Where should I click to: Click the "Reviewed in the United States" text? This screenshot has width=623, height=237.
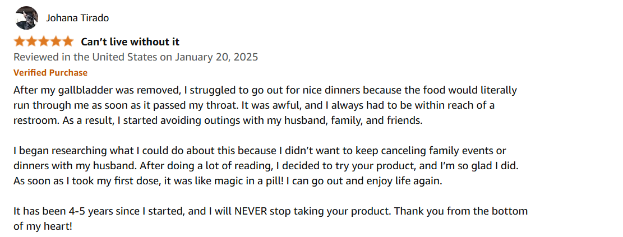85,57
